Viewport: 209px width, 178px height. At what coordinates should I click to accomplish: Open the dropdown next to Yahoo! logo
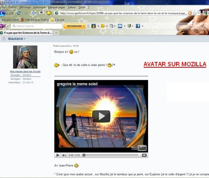click(x=8, y=26)
